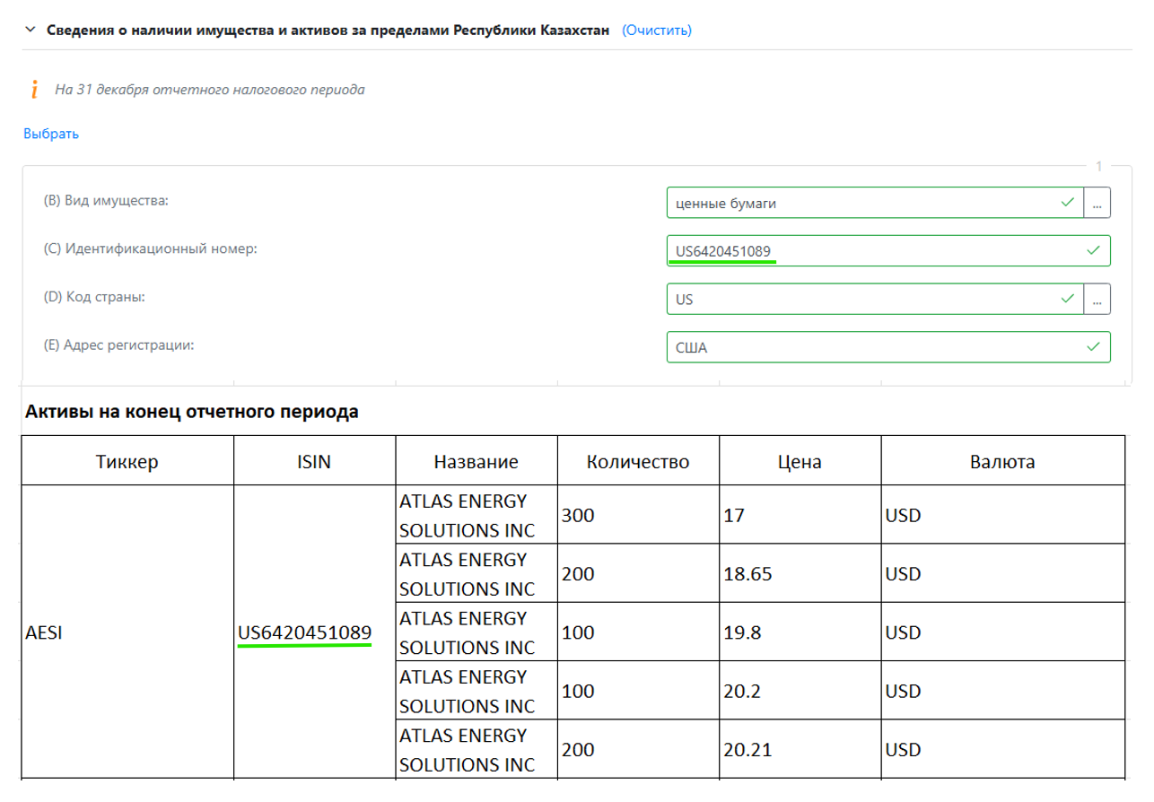Click the ISIN column header
The height and width of the screenshot is (802, 1154).
(x=314, y=462)
